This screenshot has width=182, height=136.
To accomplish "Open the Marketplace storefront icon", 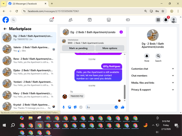I will click(x=109, y=20).
